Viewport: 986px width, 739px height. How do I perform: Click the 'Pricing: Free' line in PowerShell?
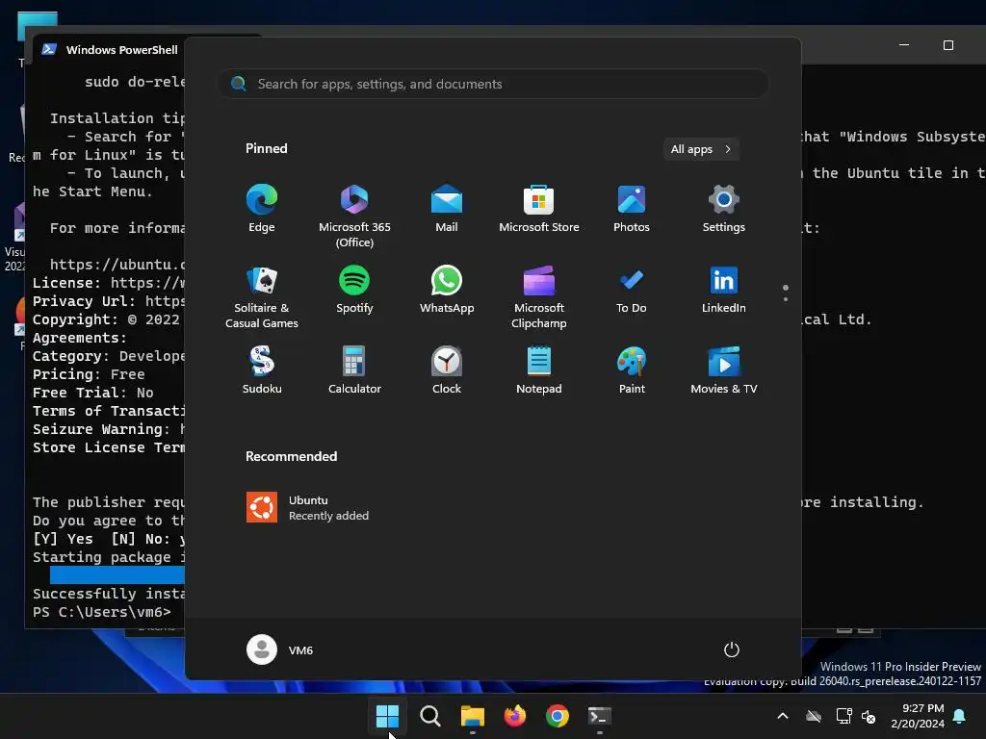click(x=89, y=374)
